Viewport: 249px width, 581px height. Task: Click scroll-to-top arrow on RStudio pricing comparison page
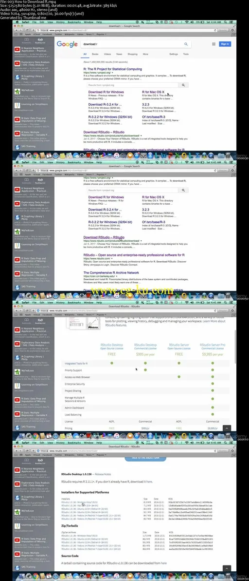[226, 428]
